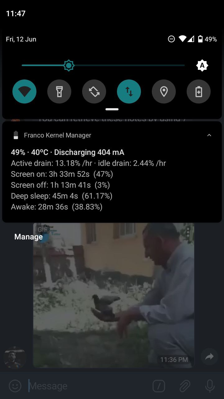This screenshot has width=224, height=399.
Task: Tap the microphone voice message icon
Action: (210, 386)
